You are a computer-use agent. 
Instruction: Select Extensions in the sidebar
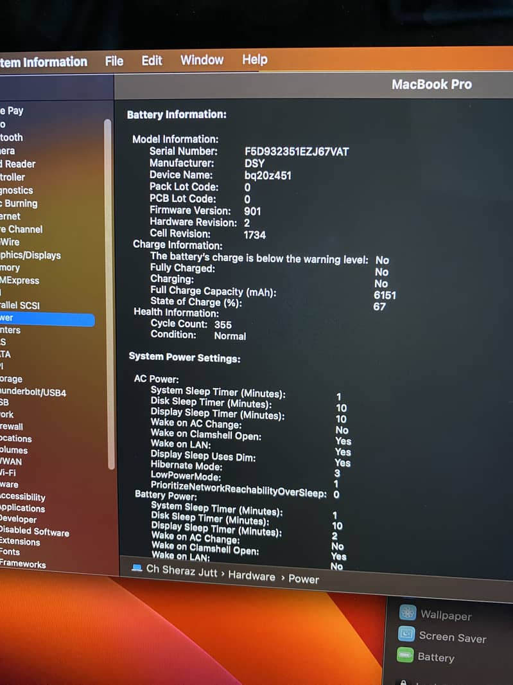coord(20,541)
